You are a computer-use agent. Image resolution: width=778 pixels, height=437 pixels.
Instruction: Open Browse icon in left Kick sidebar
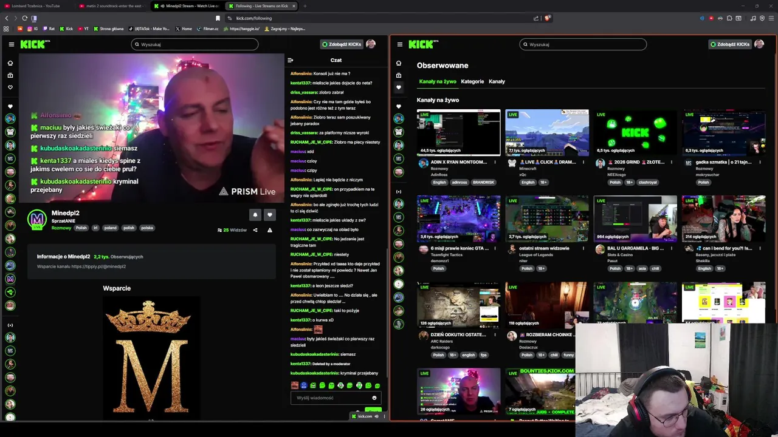pos(10,75)
